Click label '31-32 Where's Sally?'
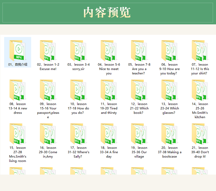This screenshot has height=191, width=216. tap(78, 152)
